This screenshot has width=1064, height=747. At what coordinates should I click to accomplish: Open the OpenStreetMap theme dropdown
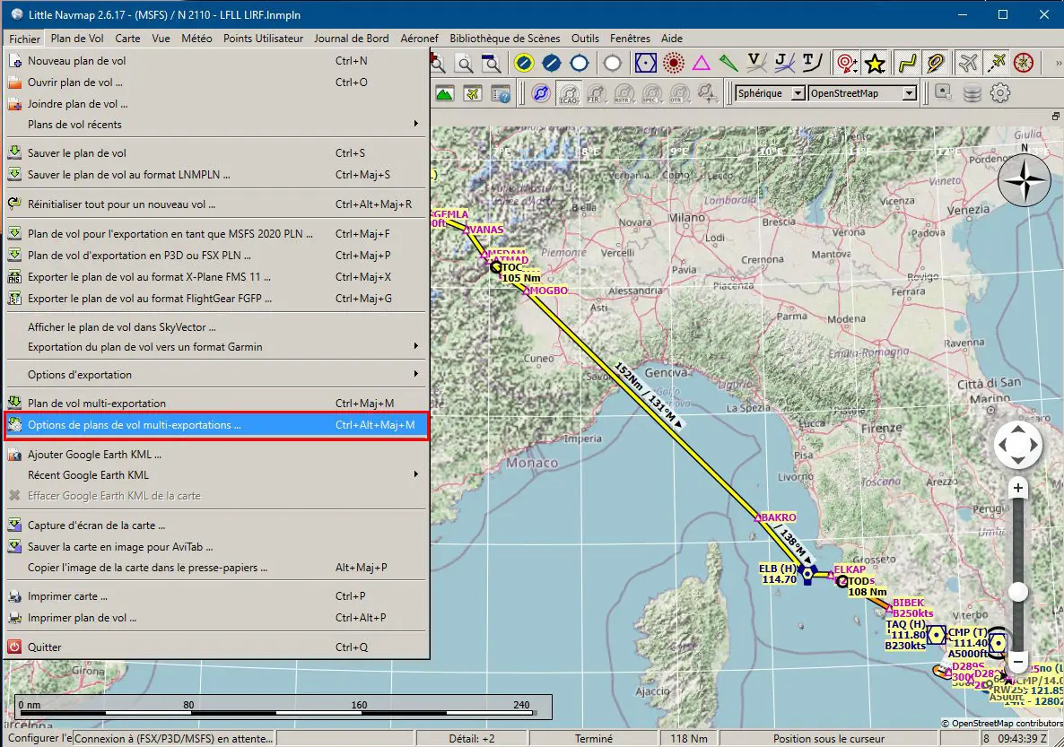click(862, 93)
